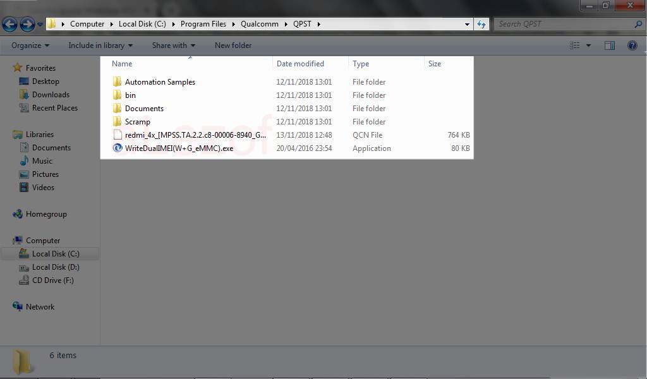The image size is (647, 379).
Task: Click the folder icon in address bar
Action: 51,23
